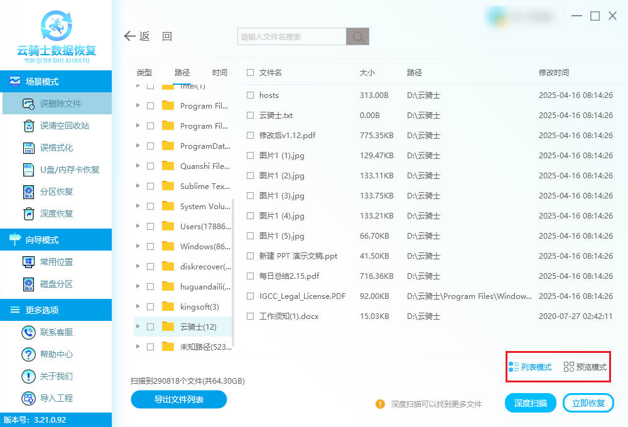This screenshot has height=427, width=628.
Task: Sort by the 文件名 column header
Action: click(270, 72)
